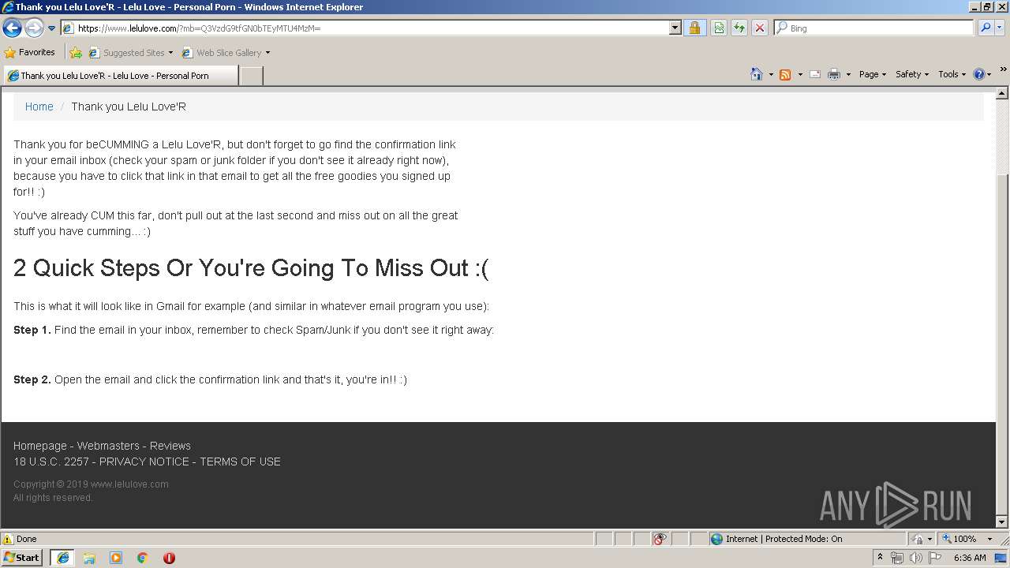Show hidden system tray icons arrow
This screenshot has width=1010, height=568.
click(881, 557)
